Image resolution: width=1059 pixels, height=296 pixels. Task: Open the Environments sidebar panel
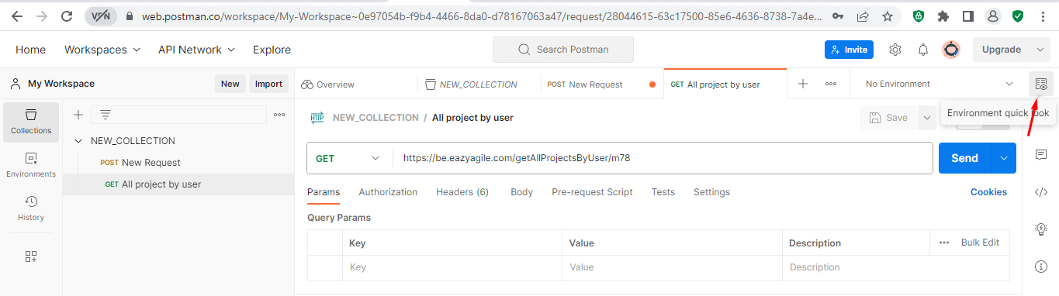(x=31, y=165)
